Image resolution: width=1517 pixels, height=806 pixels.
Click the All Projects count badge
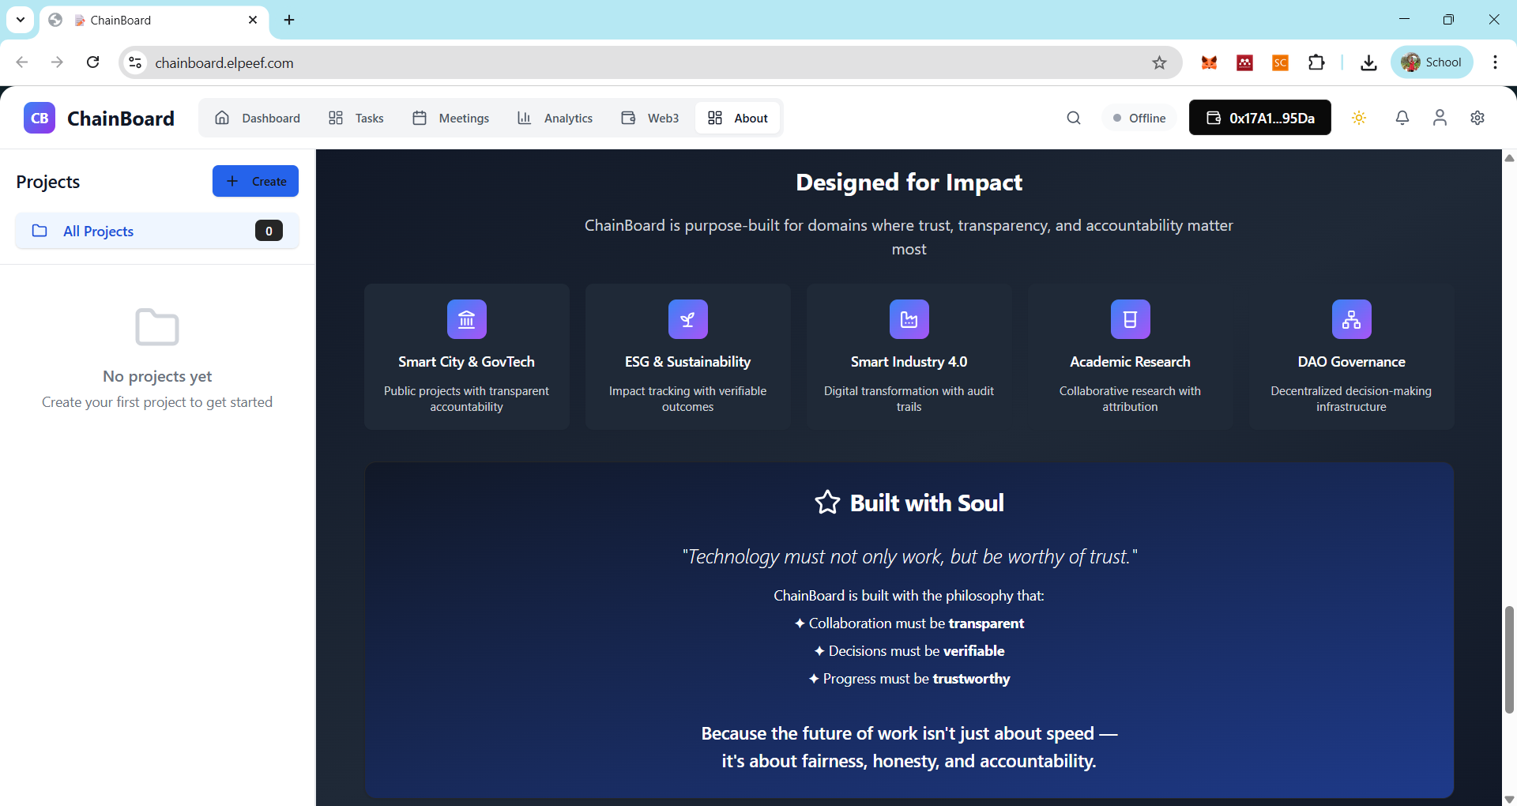[x=269, y=231]
